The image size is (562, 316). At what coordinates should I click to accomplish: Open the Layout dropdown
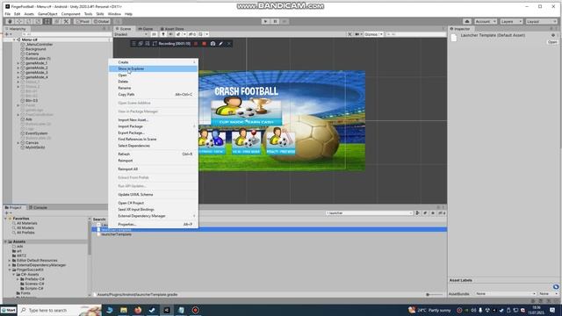(x=541, y=21)
